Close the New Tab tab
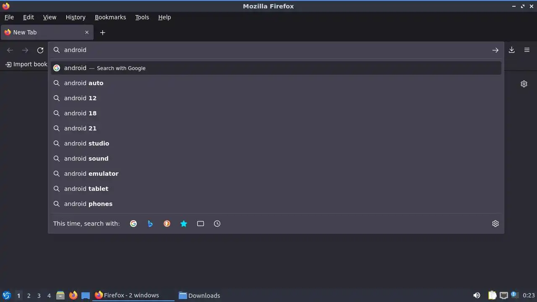Screen dimensions: 537x302 tap(87, 32)
